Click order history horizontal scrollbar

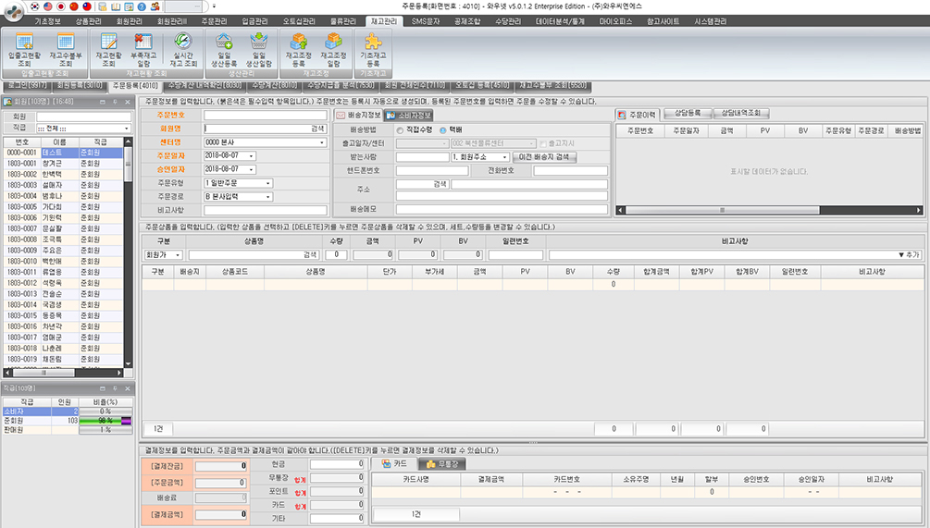pyautogui.click(x=769, y=211)
